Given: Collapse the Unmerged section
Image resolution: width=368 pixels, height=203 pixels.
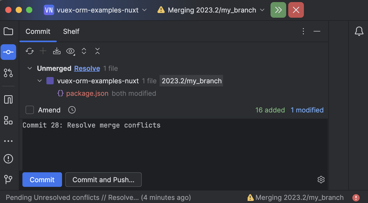Looking at the screenshot, I should pos(29,68).
